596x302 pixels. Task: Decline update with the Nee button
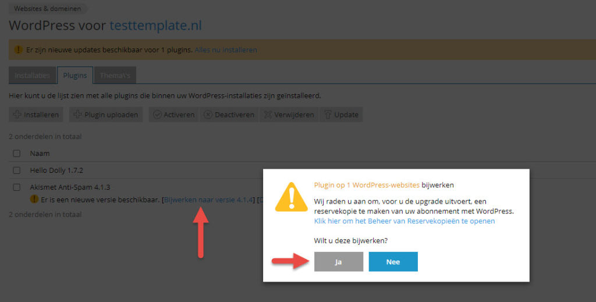[393, 262]
